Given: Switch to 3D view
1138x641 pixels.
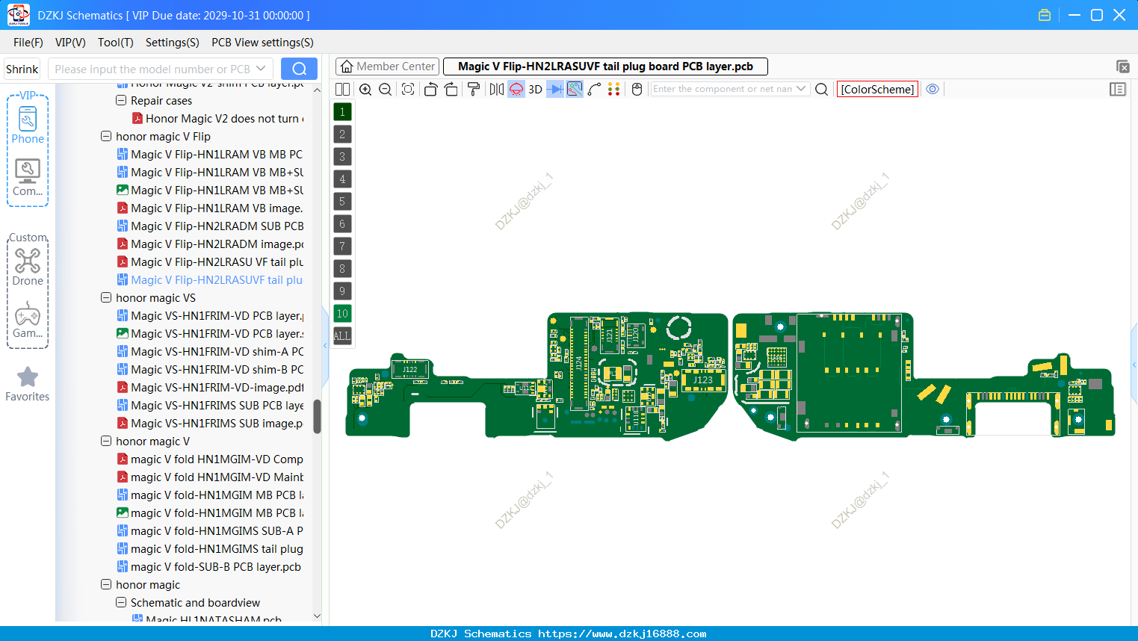Looking at the screenshot, I should tap(535, 89).
